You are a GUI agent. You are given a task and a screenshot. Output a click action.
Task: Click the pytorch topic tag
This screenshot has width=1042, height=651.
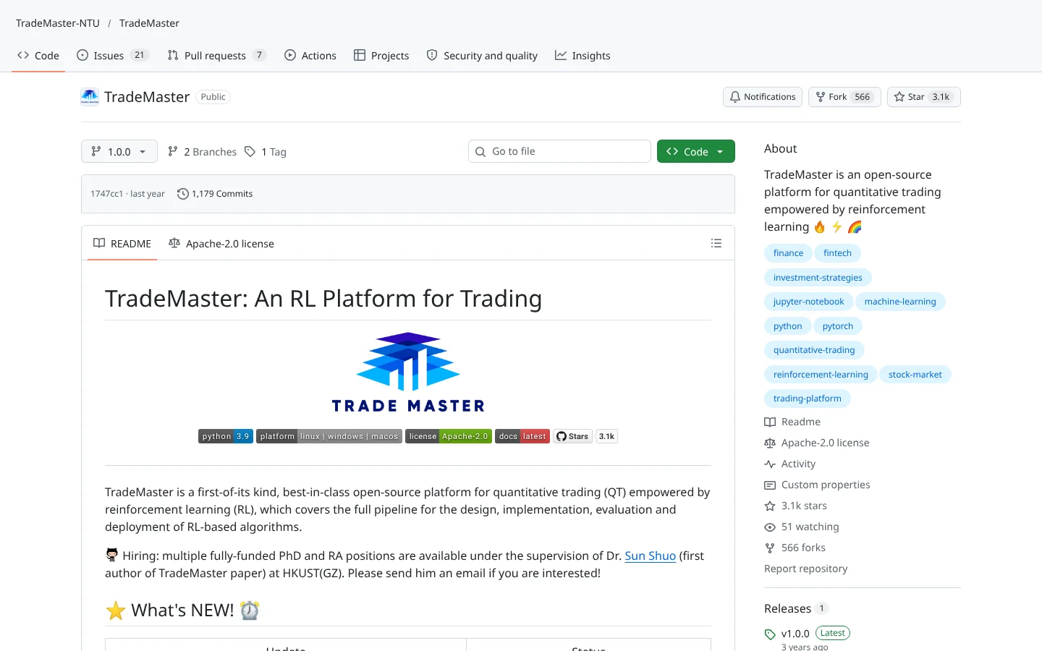[x=838, y=326]
